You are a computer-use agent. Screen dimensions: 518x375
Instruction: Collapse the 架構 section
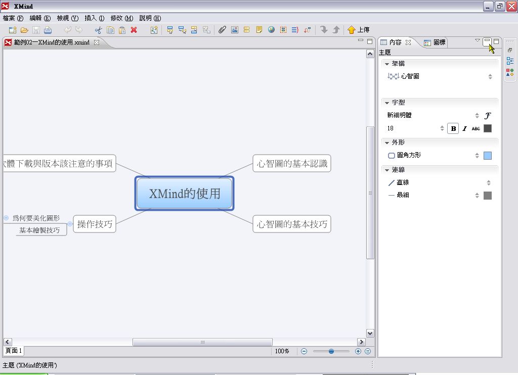(x=387, y=64)
